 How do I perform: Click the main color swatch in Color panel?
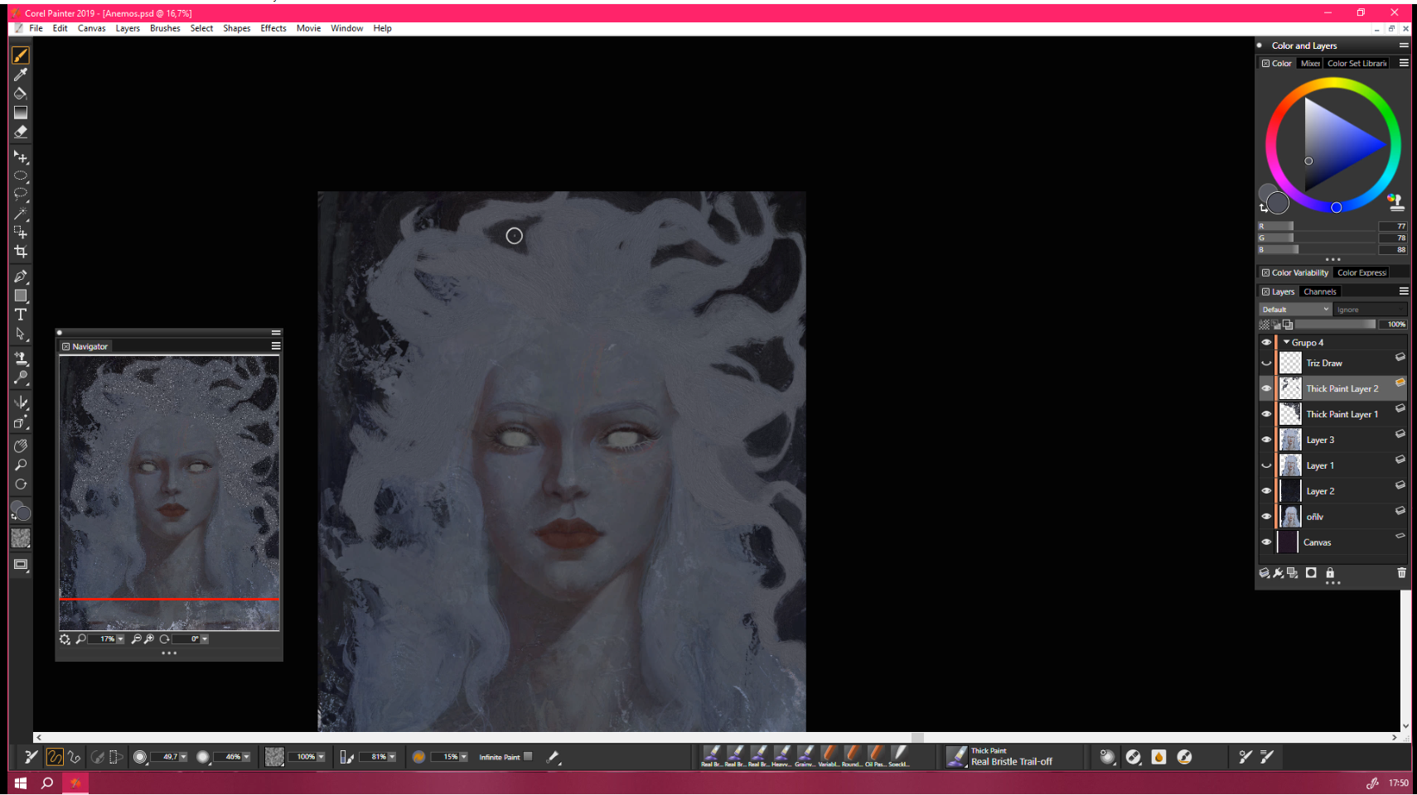[1278, 203]
